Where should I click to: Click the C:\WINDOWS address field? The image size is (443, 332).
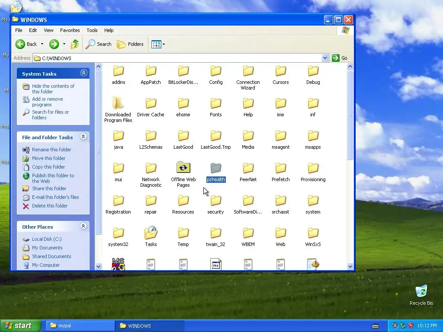[181, 58]
